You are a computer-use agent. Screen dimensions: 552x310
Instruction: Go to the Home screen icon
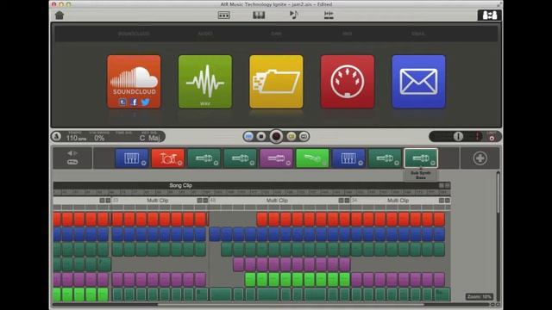point(60,15)
